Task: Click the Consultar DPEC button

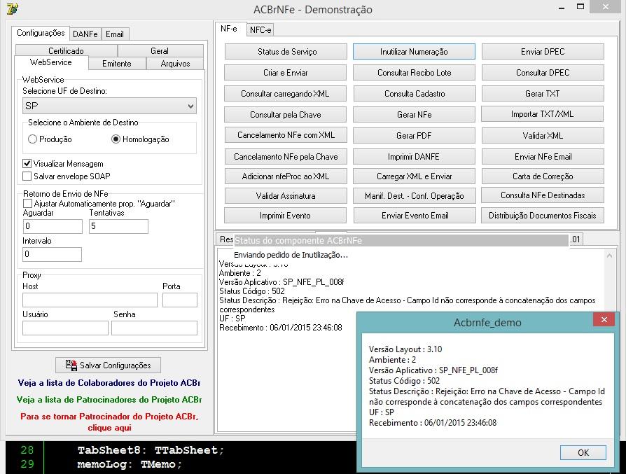Action: coord(543,73)
